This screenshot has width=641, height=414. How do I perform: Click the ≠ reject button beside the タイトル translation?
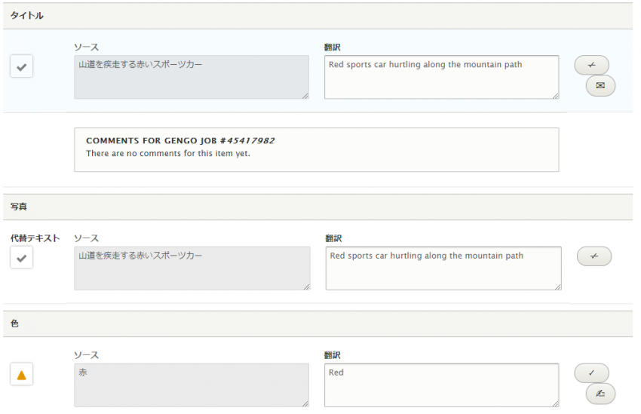pos(591,66)
